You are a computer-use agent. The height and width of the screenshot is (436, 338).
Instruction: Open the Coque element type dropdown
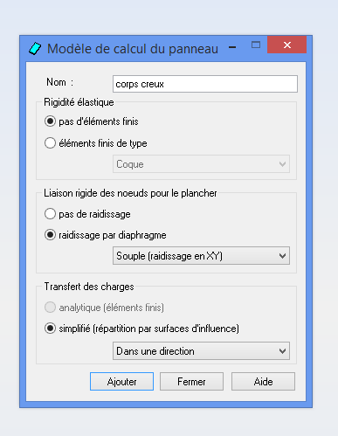click(x=201, y=164)
